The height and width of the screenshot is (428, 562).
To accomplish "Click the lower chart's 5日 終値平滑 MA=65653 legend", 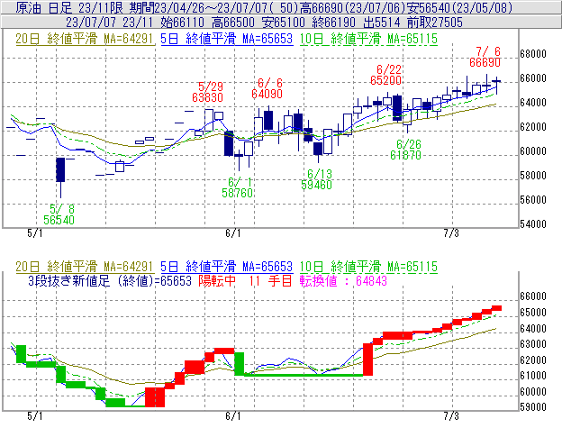I will 227,267.
